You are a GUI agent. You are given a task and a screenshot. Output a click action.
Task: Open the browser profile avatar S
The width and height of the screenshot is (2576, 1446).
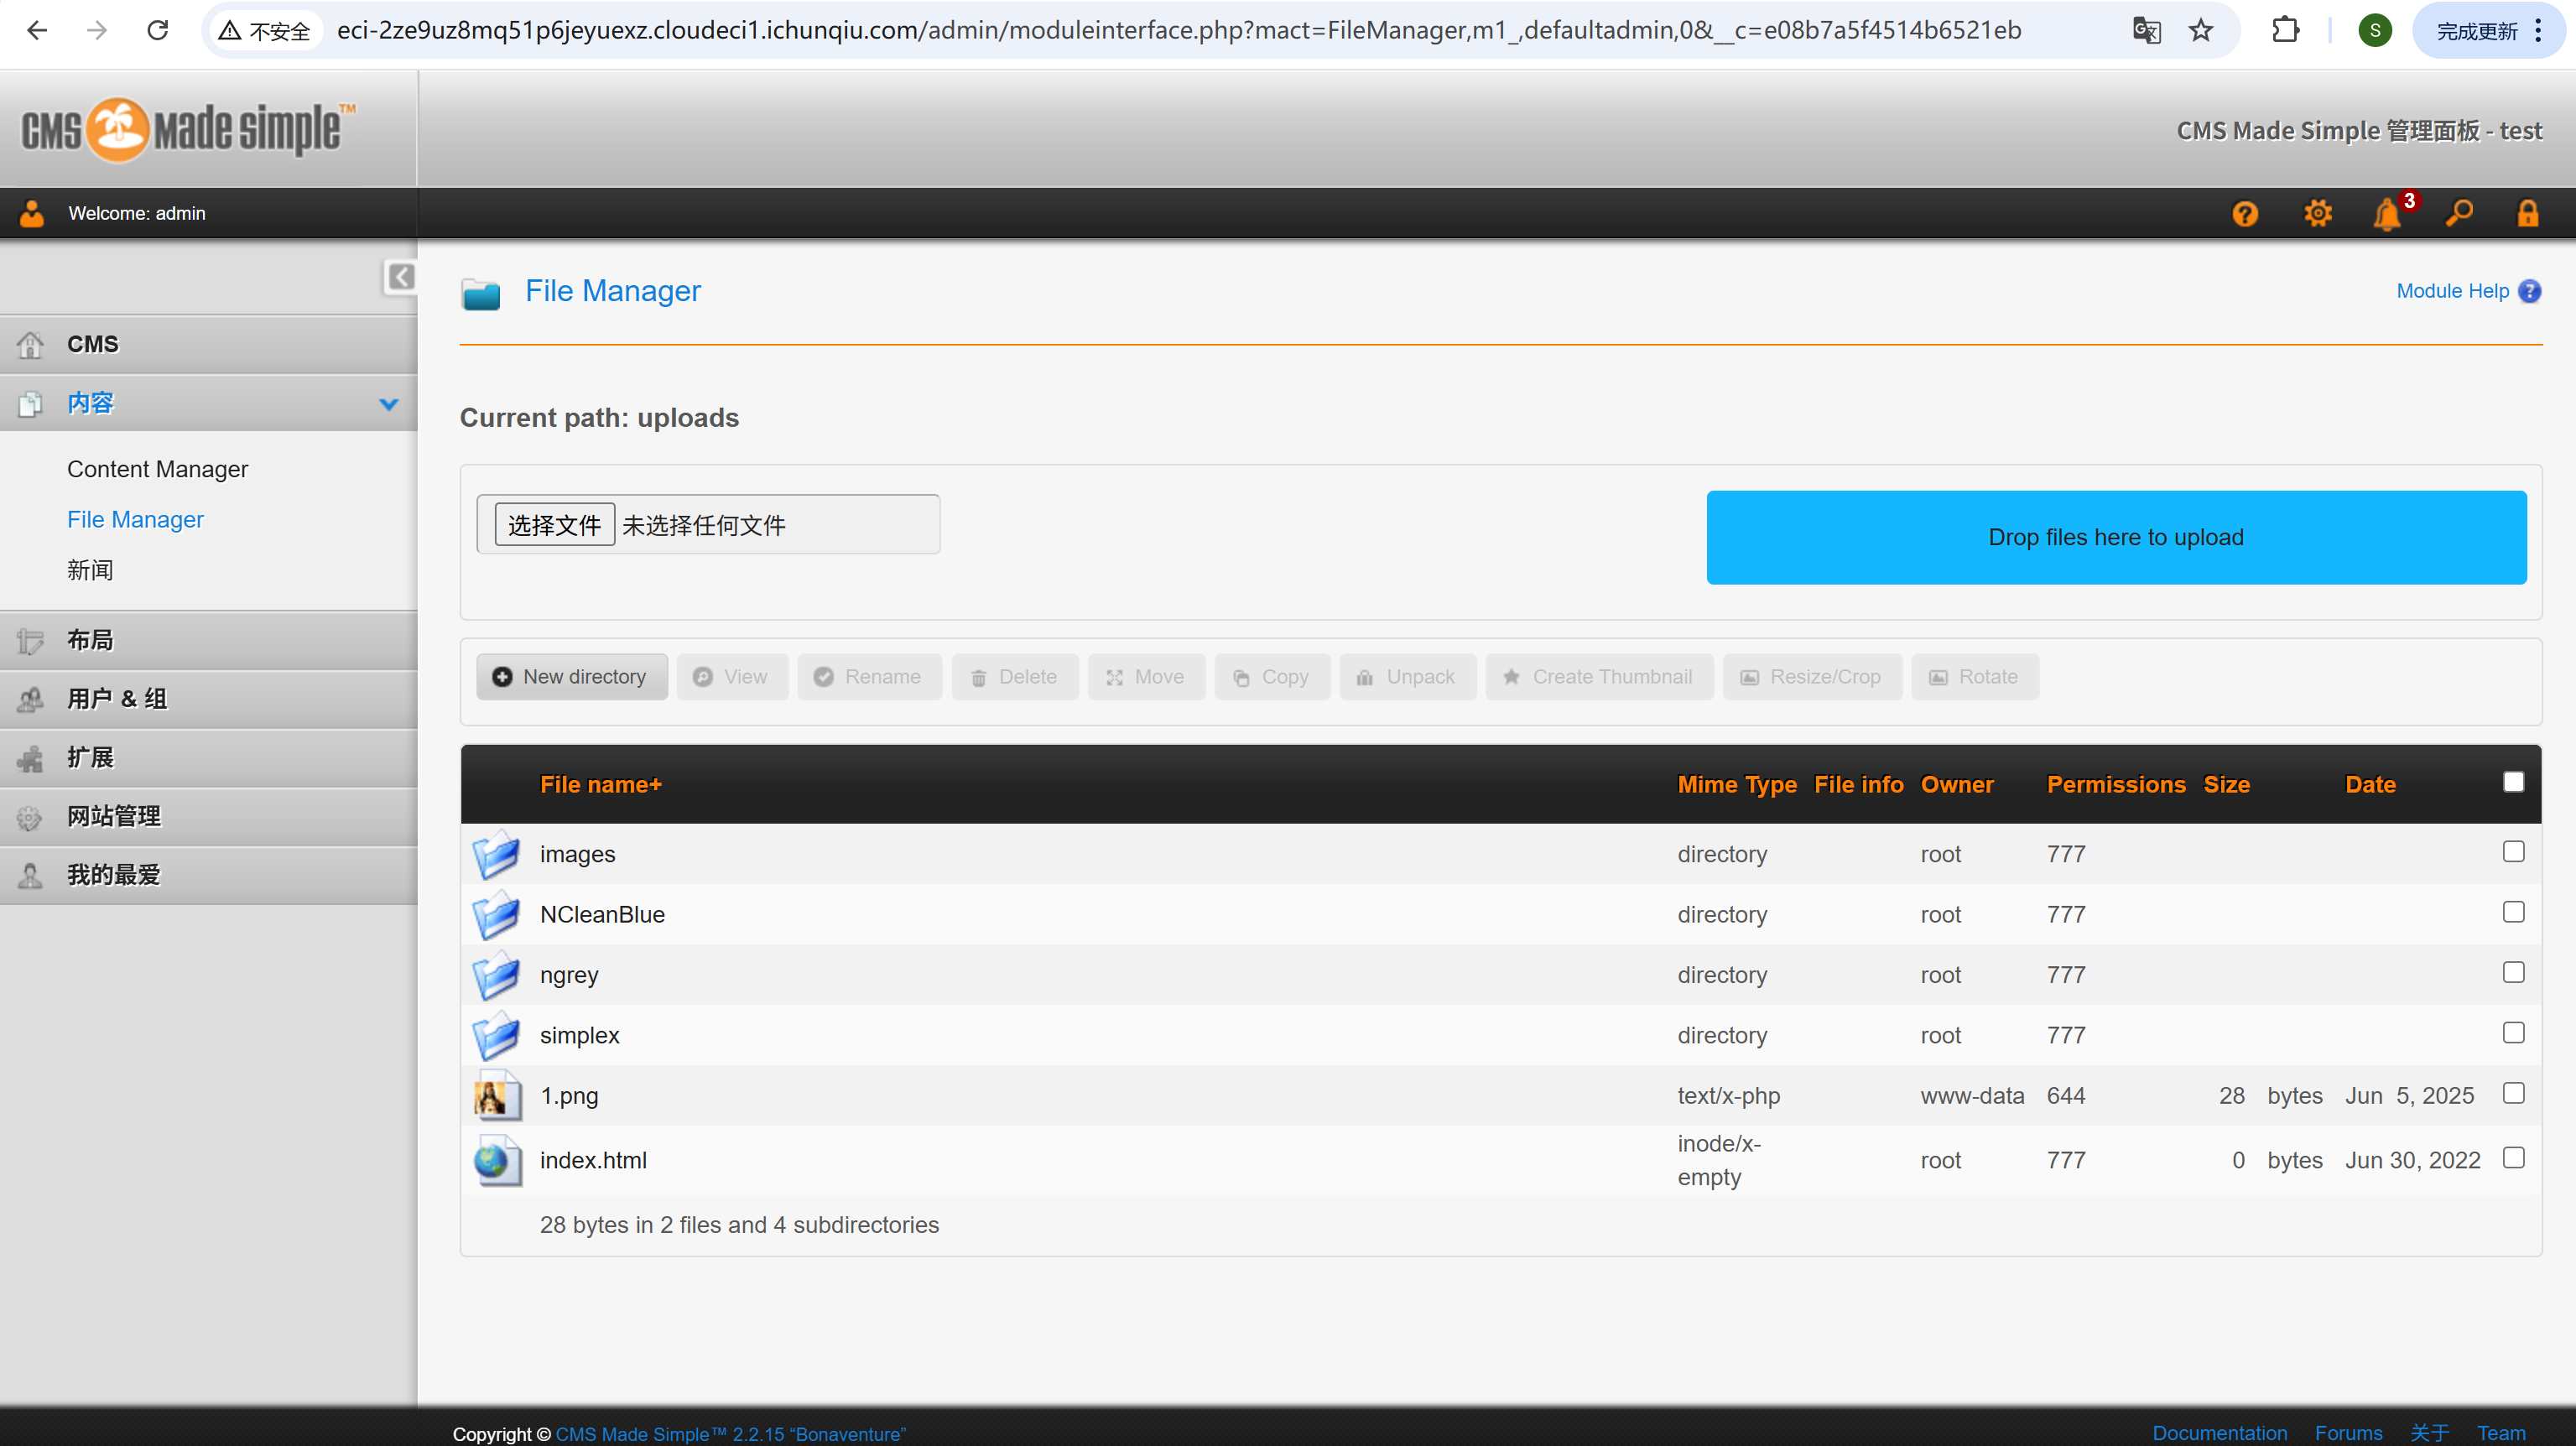(x=2374, y=30)
